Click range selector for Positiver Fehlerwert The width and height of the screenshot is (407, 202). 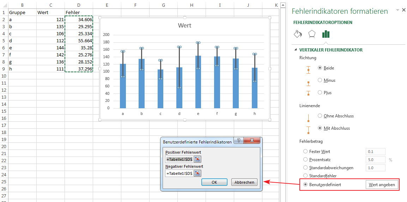[198, 159]
